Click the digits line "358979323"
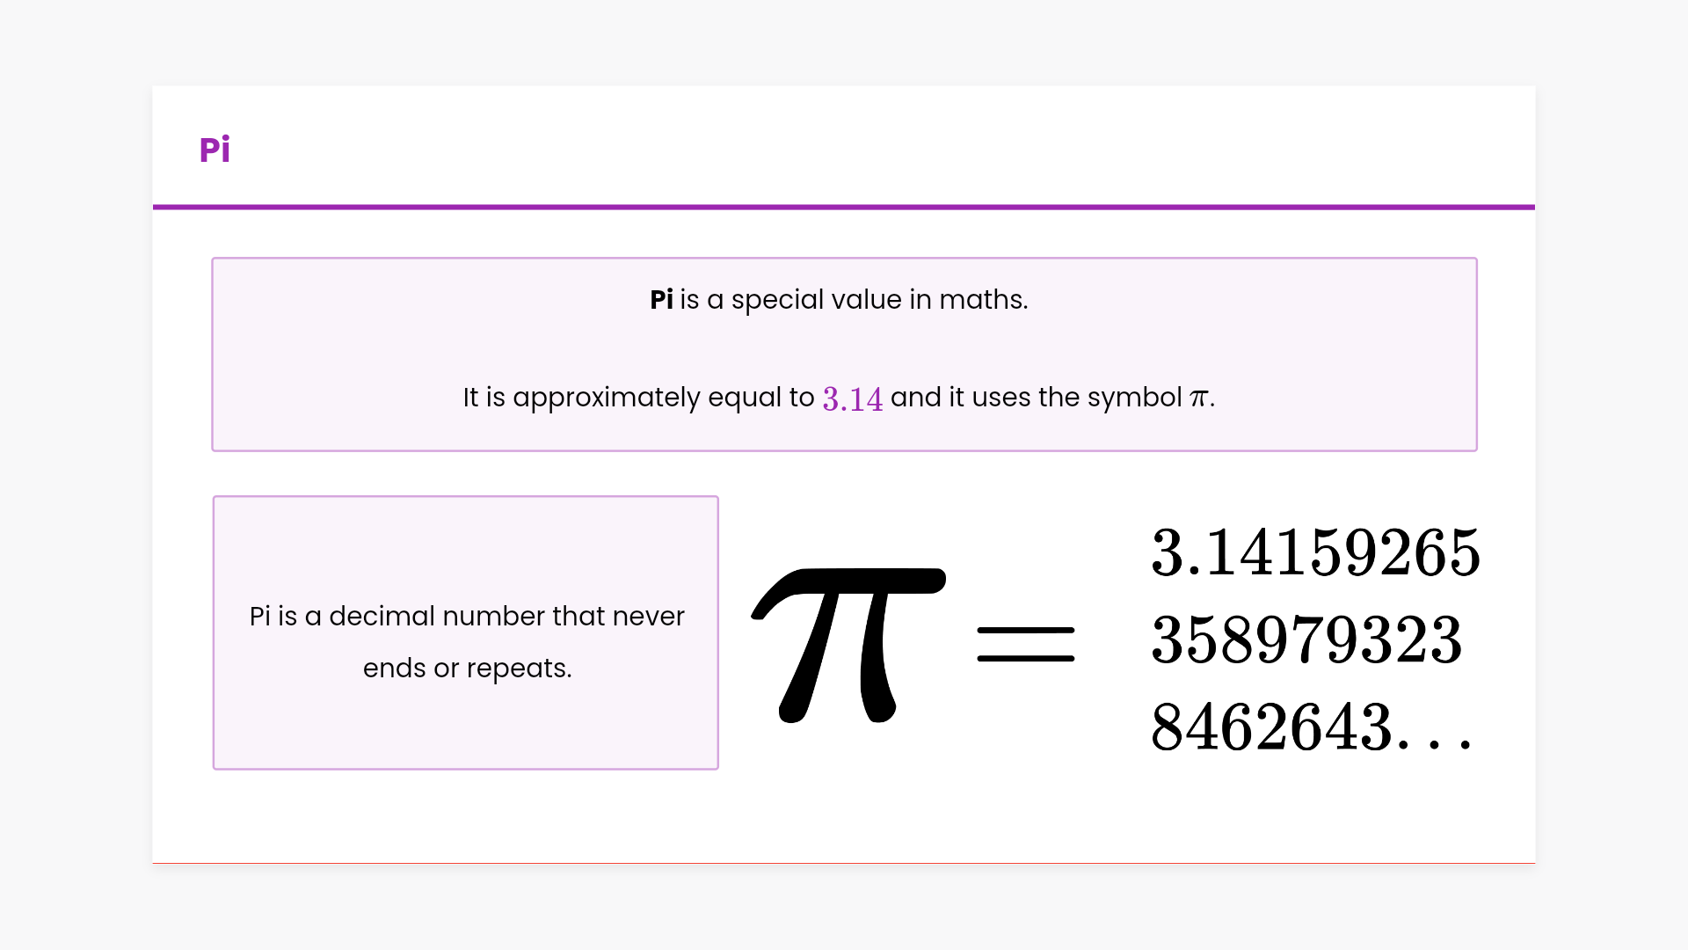This screenshot has height=950, width=1688. tap(1306, 639)
